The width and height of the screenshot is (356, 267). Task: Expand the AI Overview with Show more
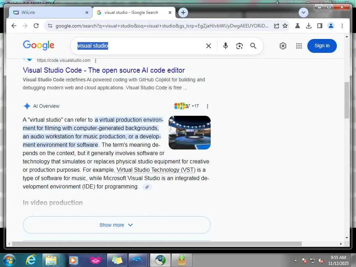pyautogui.click(x=117, y=225)
